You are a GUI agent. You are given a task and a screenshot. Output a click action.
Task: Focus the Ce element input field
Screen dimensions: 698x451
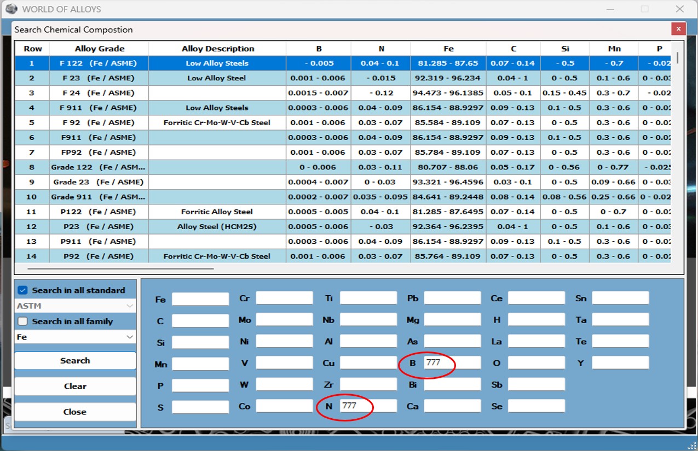(x=537, y=298)
